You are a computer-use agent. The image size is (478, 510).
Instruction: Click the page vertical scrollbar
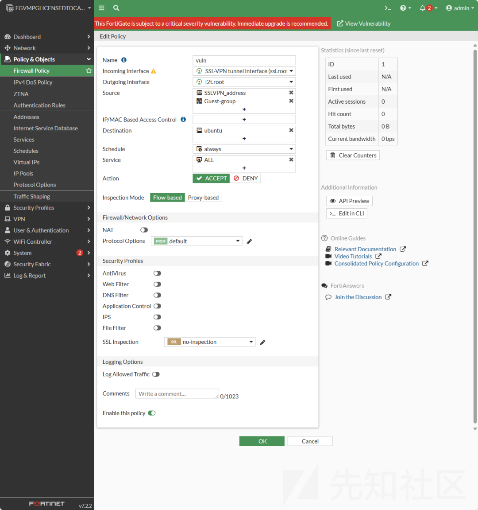475,236
